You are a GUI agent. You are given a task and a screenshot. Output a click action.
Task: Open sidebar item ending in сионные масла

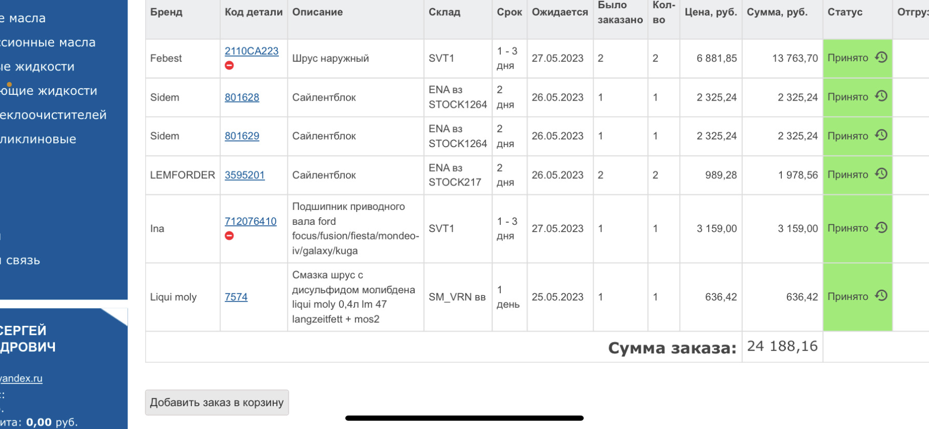point(48,42)
